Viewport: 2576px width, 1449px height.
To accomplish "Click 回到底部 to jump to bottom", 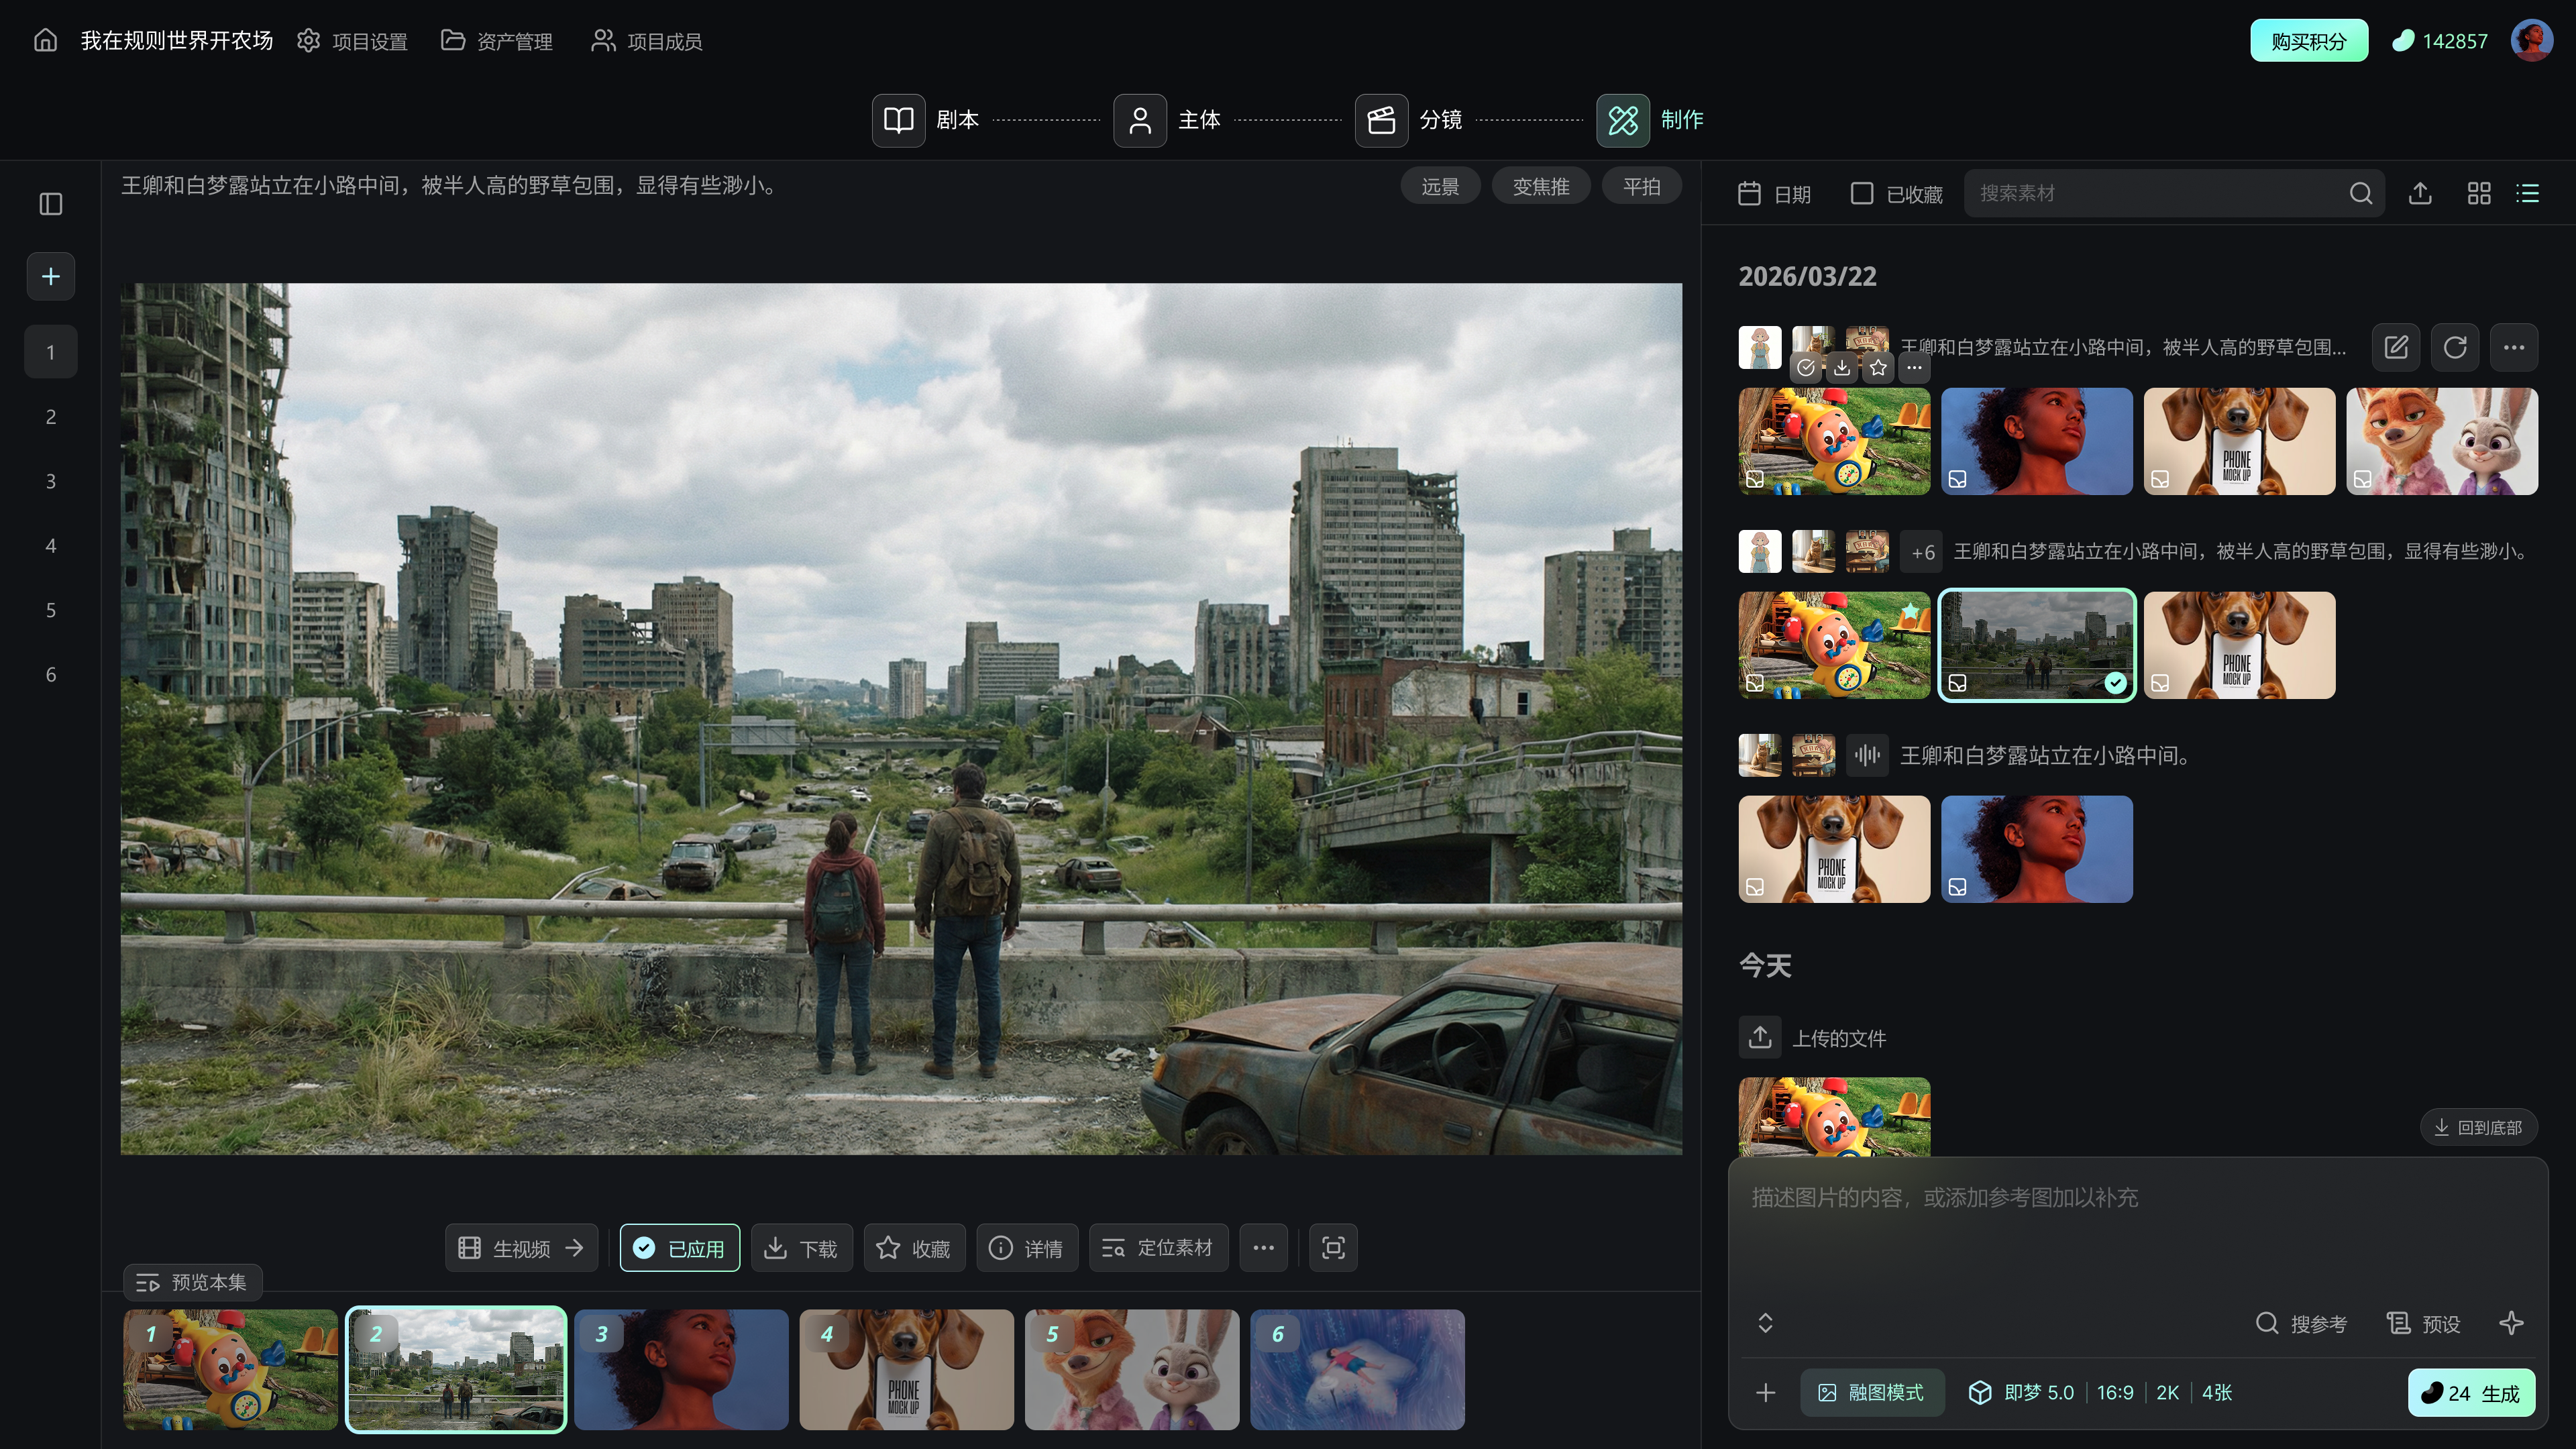I will click(2478, 1127).
